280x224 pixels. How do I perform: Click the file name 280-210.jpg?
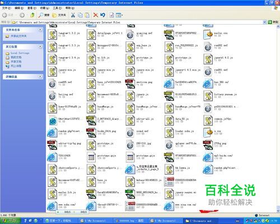(144, 143)
